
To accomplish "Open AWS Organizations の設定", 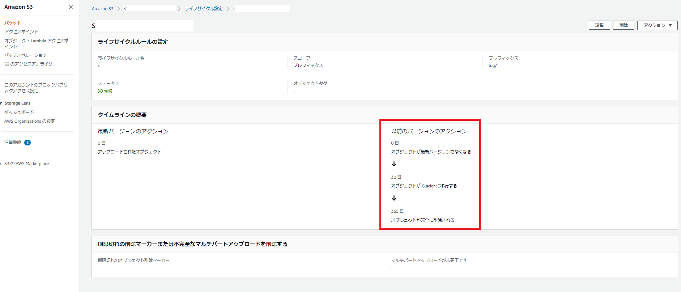I will point(30,121).
